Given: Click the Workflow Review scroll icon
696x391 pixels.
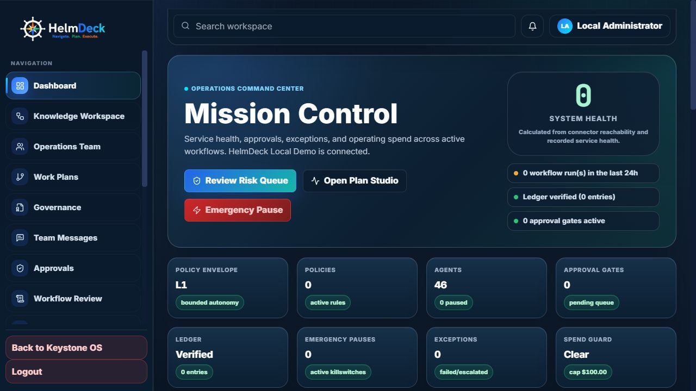Looking at the screenshot, I should coord(20,299).
